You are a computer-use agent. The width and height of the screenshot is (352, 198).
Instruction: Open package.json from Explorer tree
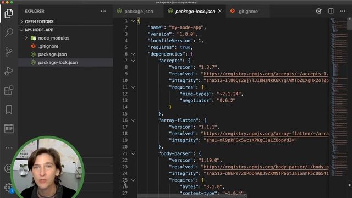coord(65,54)
